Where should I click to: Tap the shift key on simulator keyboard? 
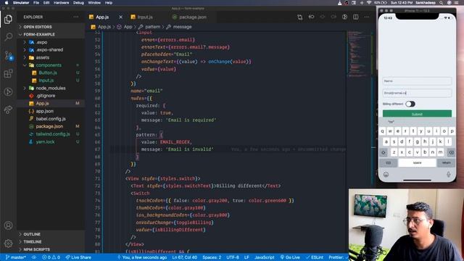click(384, 152)
